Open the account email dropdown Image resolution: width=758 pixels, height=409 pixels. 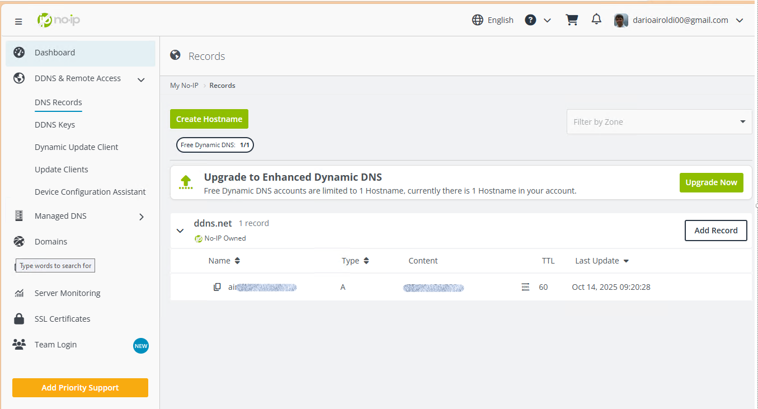[738, 21]
